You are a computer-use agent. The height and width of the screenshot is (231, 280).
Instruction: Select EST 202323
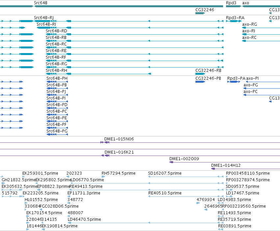(x=74, y=173)
